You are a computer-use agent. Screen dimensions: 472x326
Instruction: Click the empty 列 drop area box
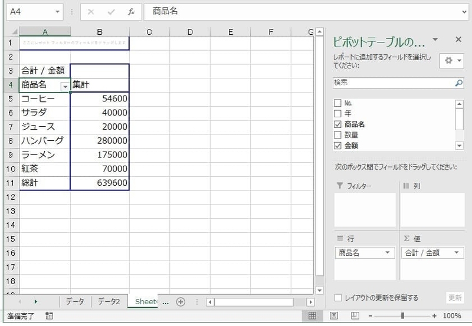432,210
